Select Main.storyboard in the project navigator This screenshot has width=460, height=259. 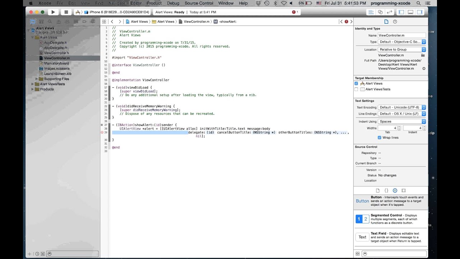pos(56,63)
